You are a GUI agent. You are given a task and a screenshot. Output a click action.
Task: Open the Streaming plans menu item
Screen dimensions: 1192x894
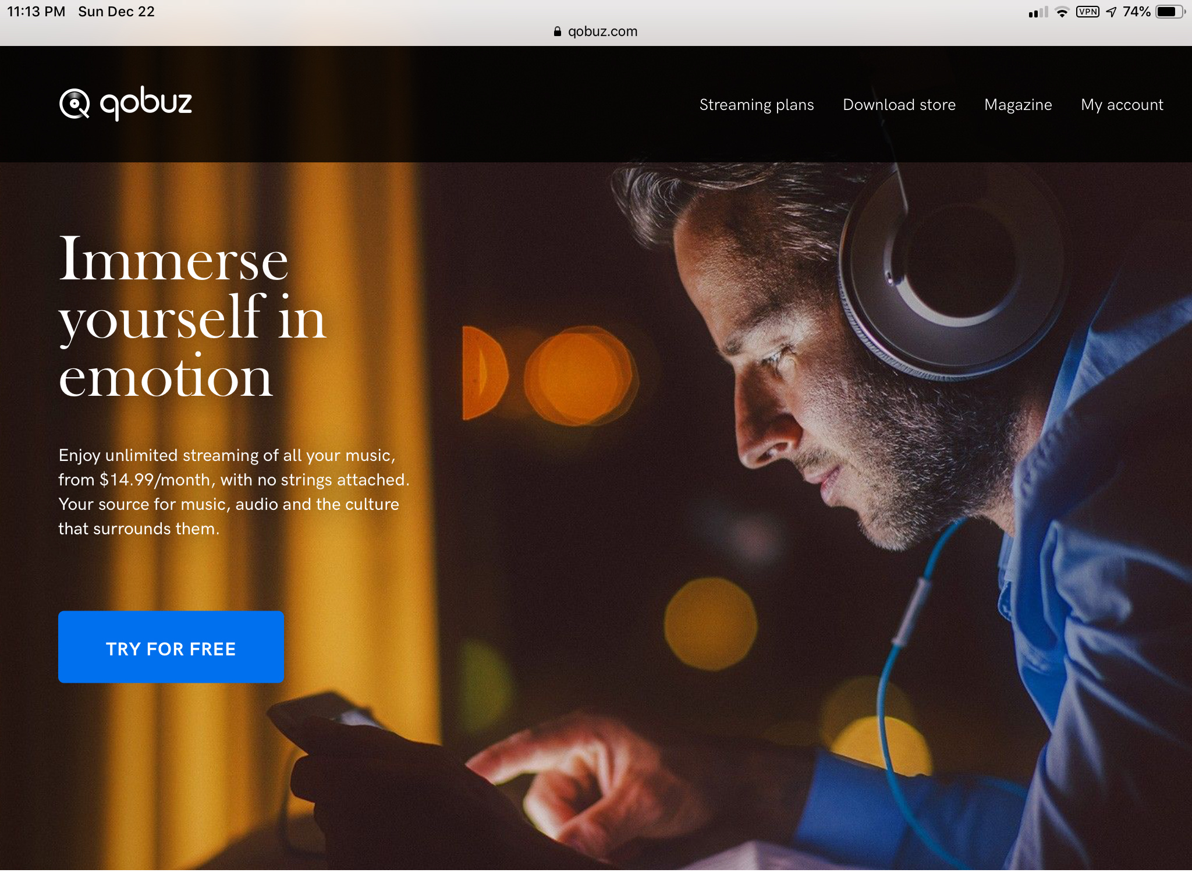(757, 105)
